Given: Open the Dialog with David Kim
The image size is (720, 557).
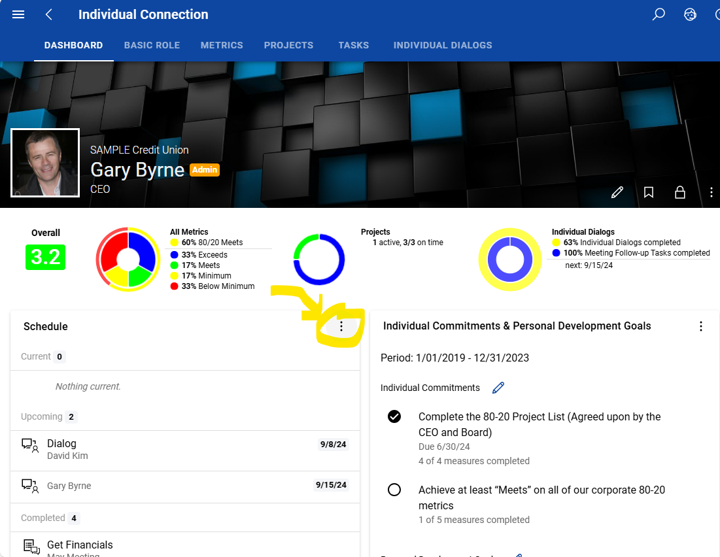Looking at the screenshot, I should (x=185, y=450).
